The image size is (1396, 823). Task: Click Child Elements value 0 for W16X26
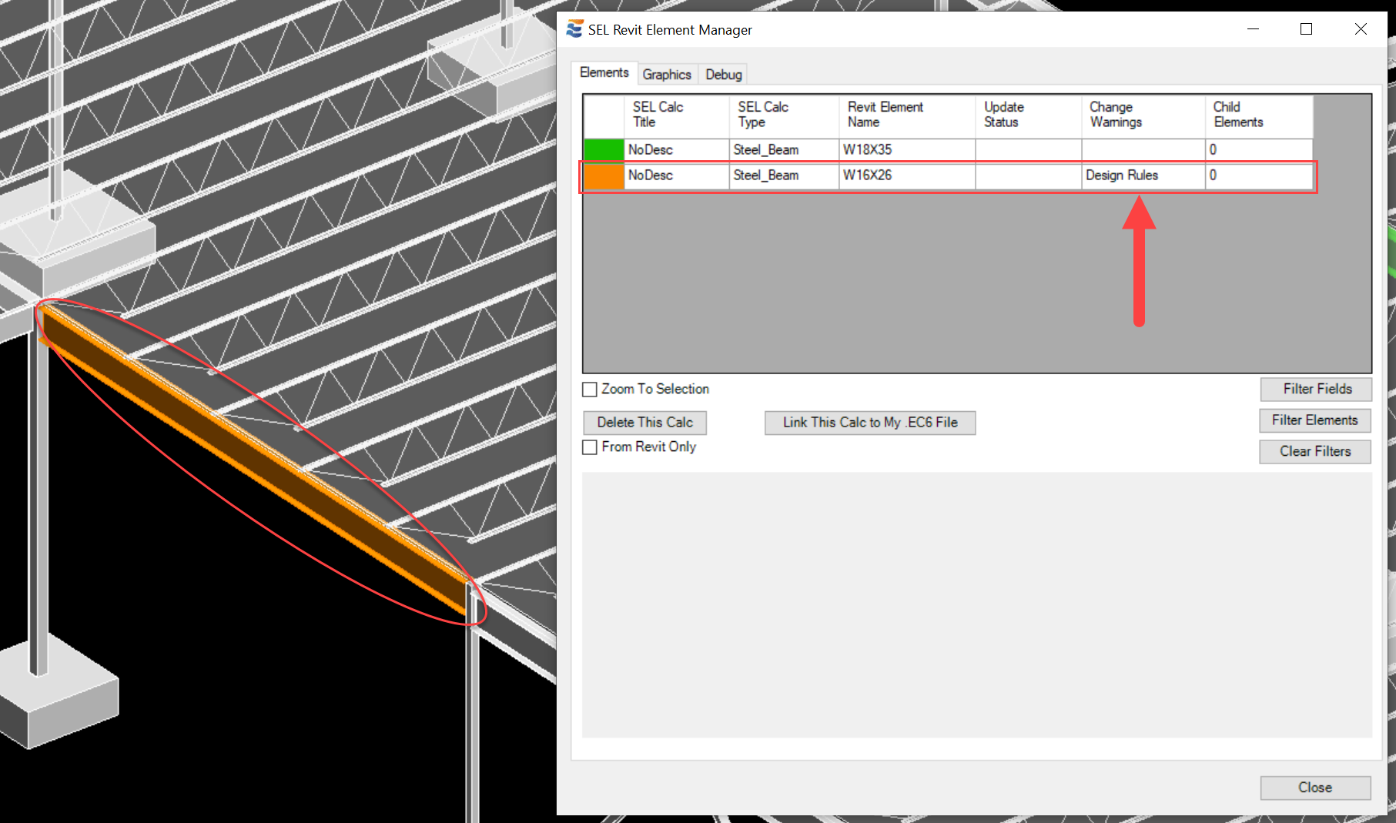pyautogui.click(x=1259, y=176)
